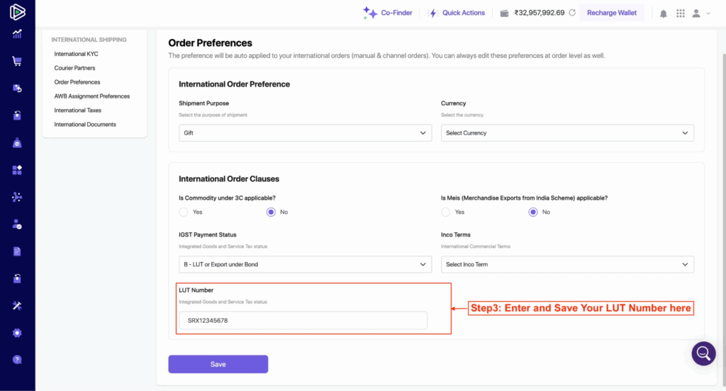Click the Recharge Wallet button
726x391 pixels.
point(611,13)
